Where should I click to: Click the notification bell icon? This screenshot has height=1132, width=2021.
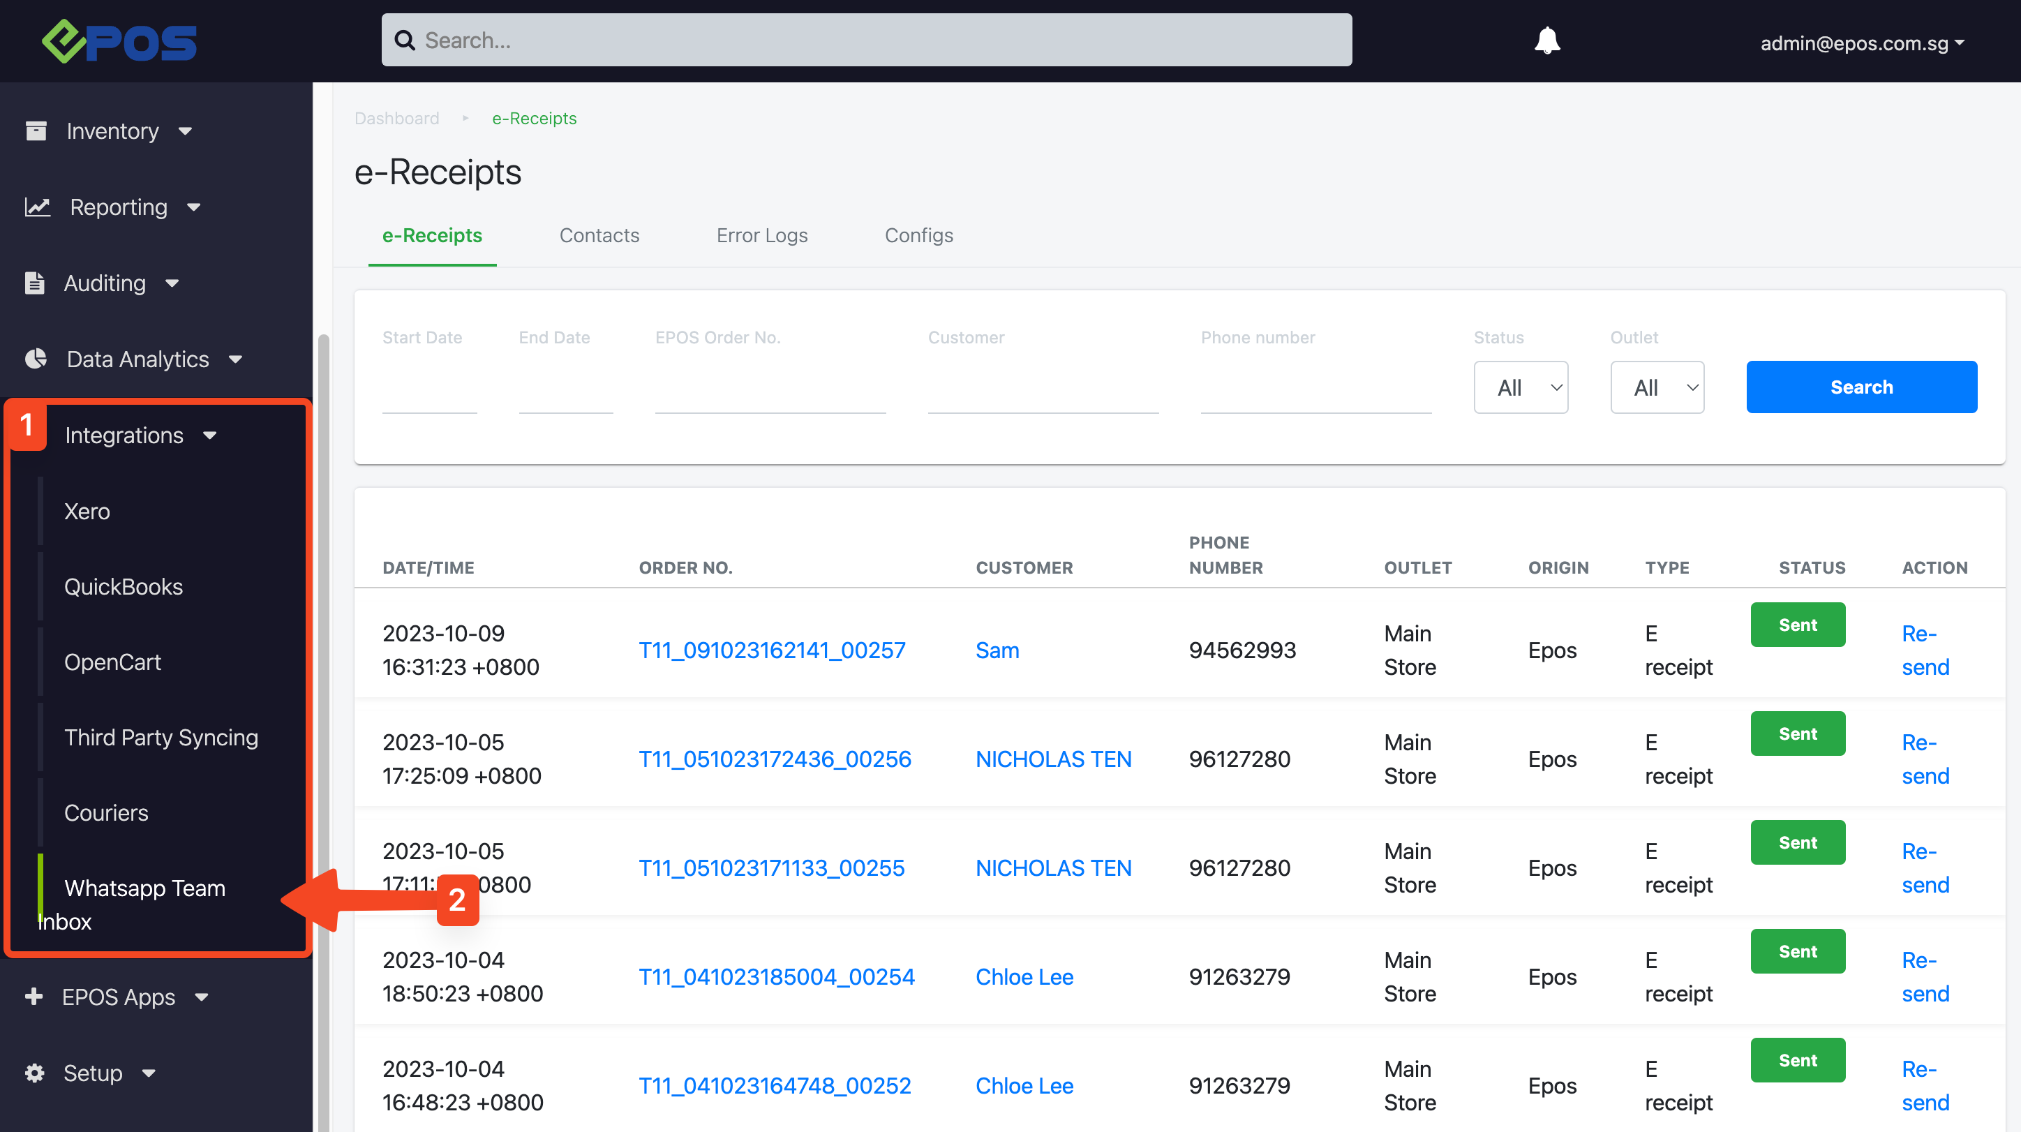pyautogui.click(x=1546, y=40)
